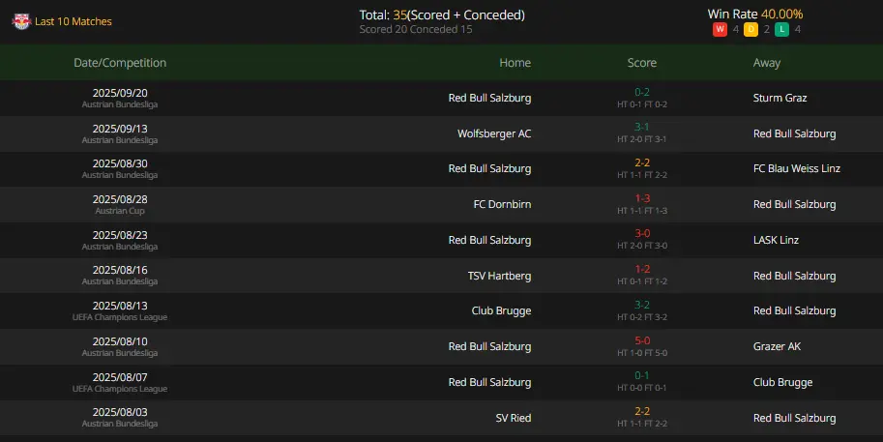Click the green L losses badge

(781, 29)
